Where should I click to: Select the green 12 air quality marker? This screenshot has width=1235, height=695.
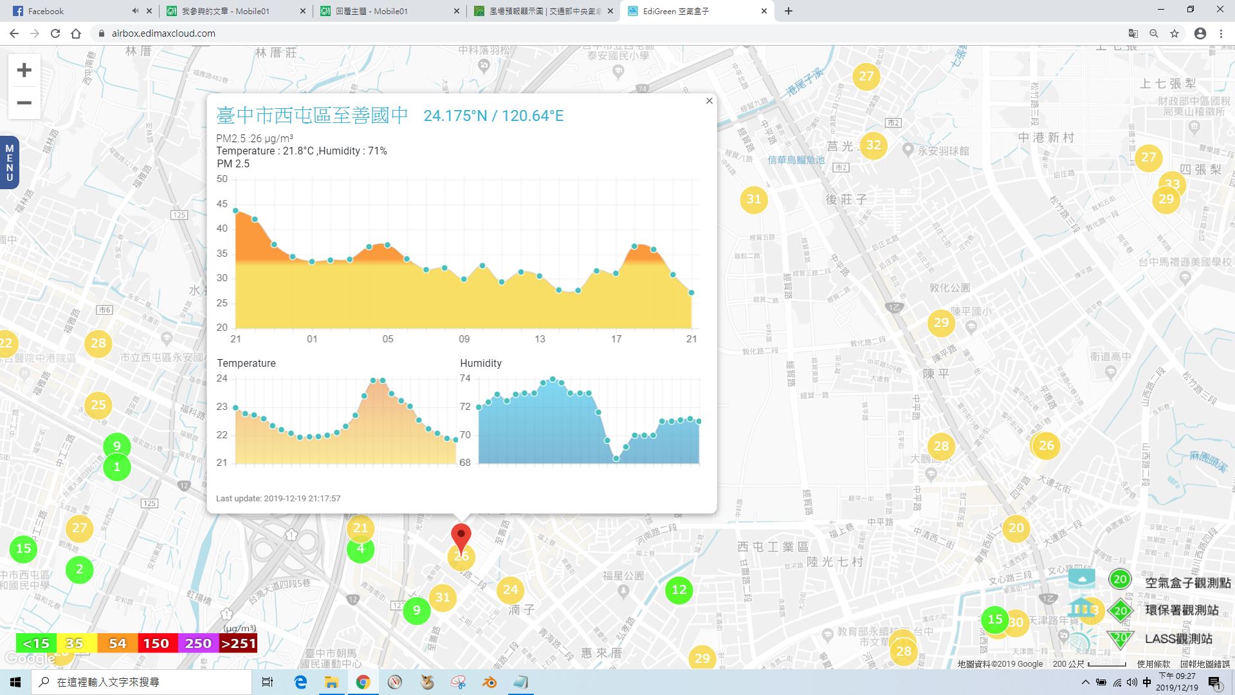pos(679,590)
